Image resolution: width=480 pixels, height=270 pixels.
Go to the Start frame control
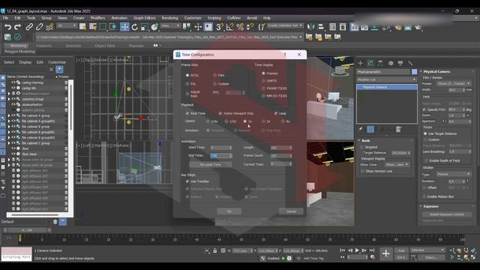[x=342, y=250]
